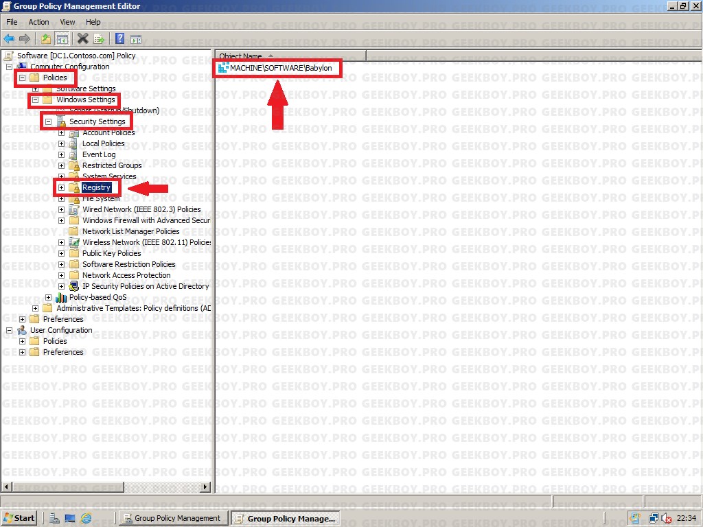This screenshot has width=703, height=527.
Task: Delete selection with the X toolbar icon
Action: click(x=82, y=39)
